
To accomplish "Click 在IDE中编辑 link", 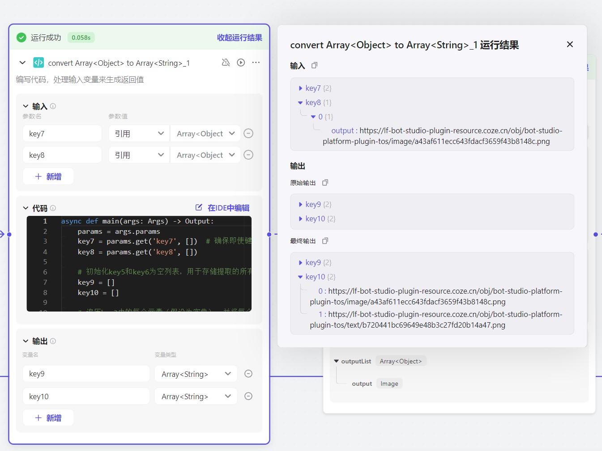I will 228,207.
